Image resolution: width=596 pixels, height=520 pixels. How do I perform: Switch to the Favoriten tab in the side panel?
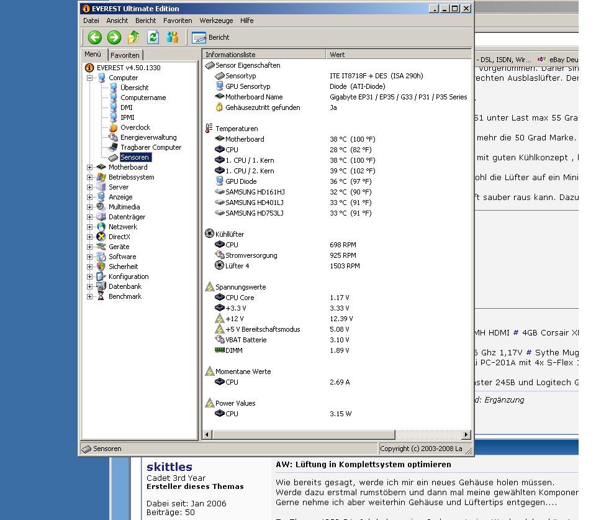125,55
